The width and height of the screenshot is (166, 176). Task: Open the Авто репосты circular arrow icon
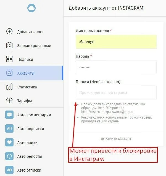pos(9,156)
